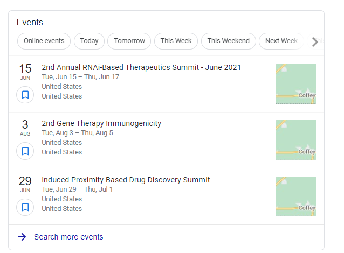Screen dimensions: 344x253
Task: Click the 3 AUG date badge
Action: (25, 128)
